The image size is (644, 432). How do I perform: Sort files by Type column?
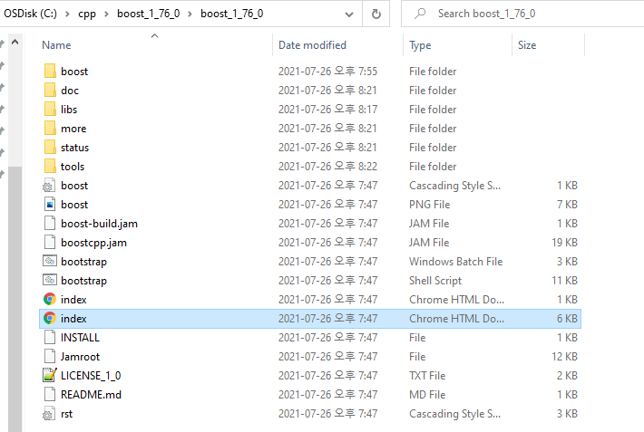click(420, 45)
